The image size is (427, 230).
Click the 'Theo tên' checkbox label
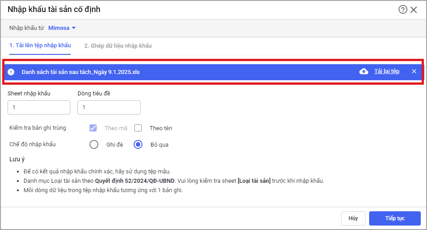point(161,128)
